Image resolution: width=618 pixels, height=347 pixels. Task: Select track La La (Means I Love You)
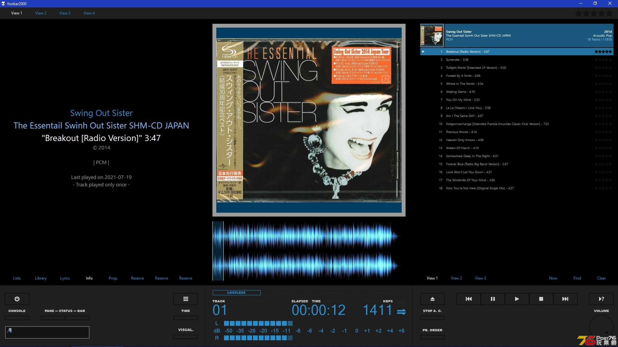517,108
